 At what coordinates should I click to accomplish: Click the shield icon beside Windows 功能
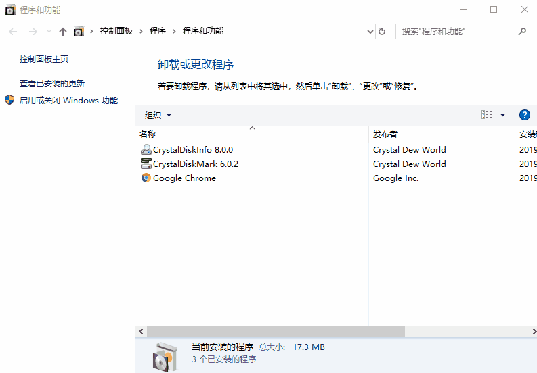[x=9, y=100]
